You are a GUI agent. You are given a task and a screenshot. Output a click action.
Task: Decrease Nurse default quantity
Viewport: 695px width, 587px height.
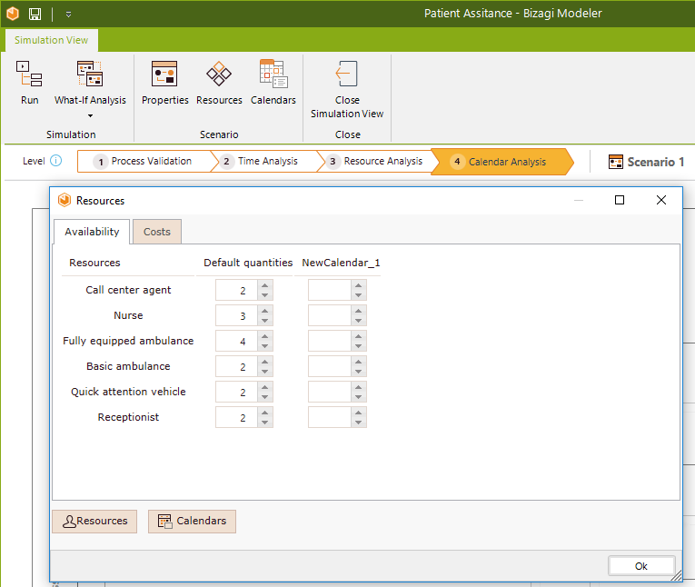point(264,321)
